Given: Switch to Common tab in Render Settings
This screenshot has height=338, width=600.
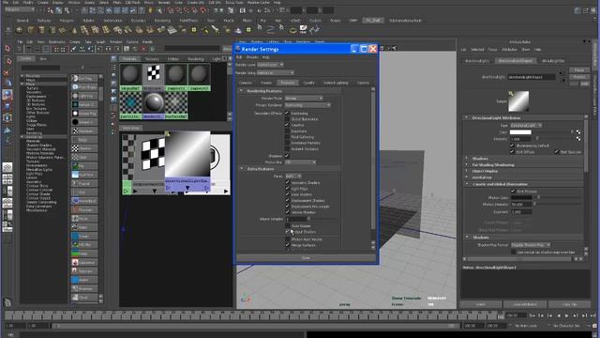Looking at the screenshot, I should coord(246,83).
